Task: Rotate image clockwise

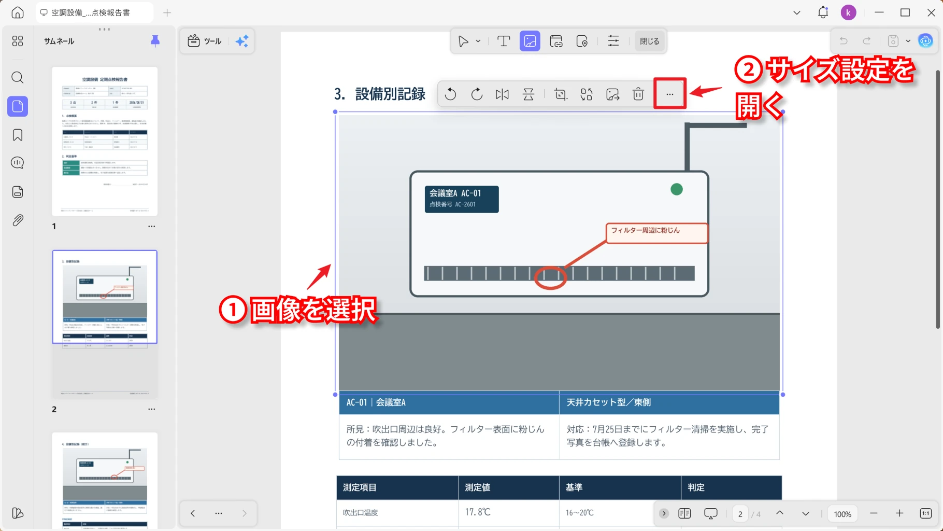Action: pos(477,94)
